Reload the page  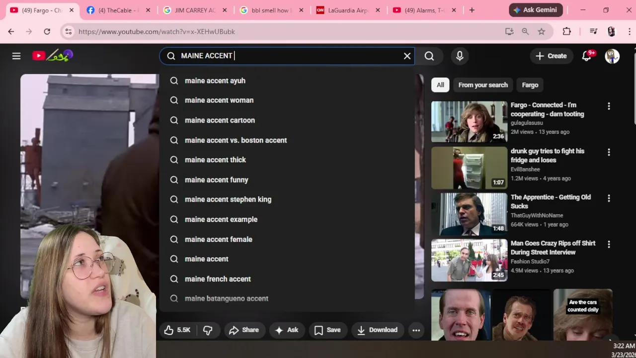tap(47, 31)
